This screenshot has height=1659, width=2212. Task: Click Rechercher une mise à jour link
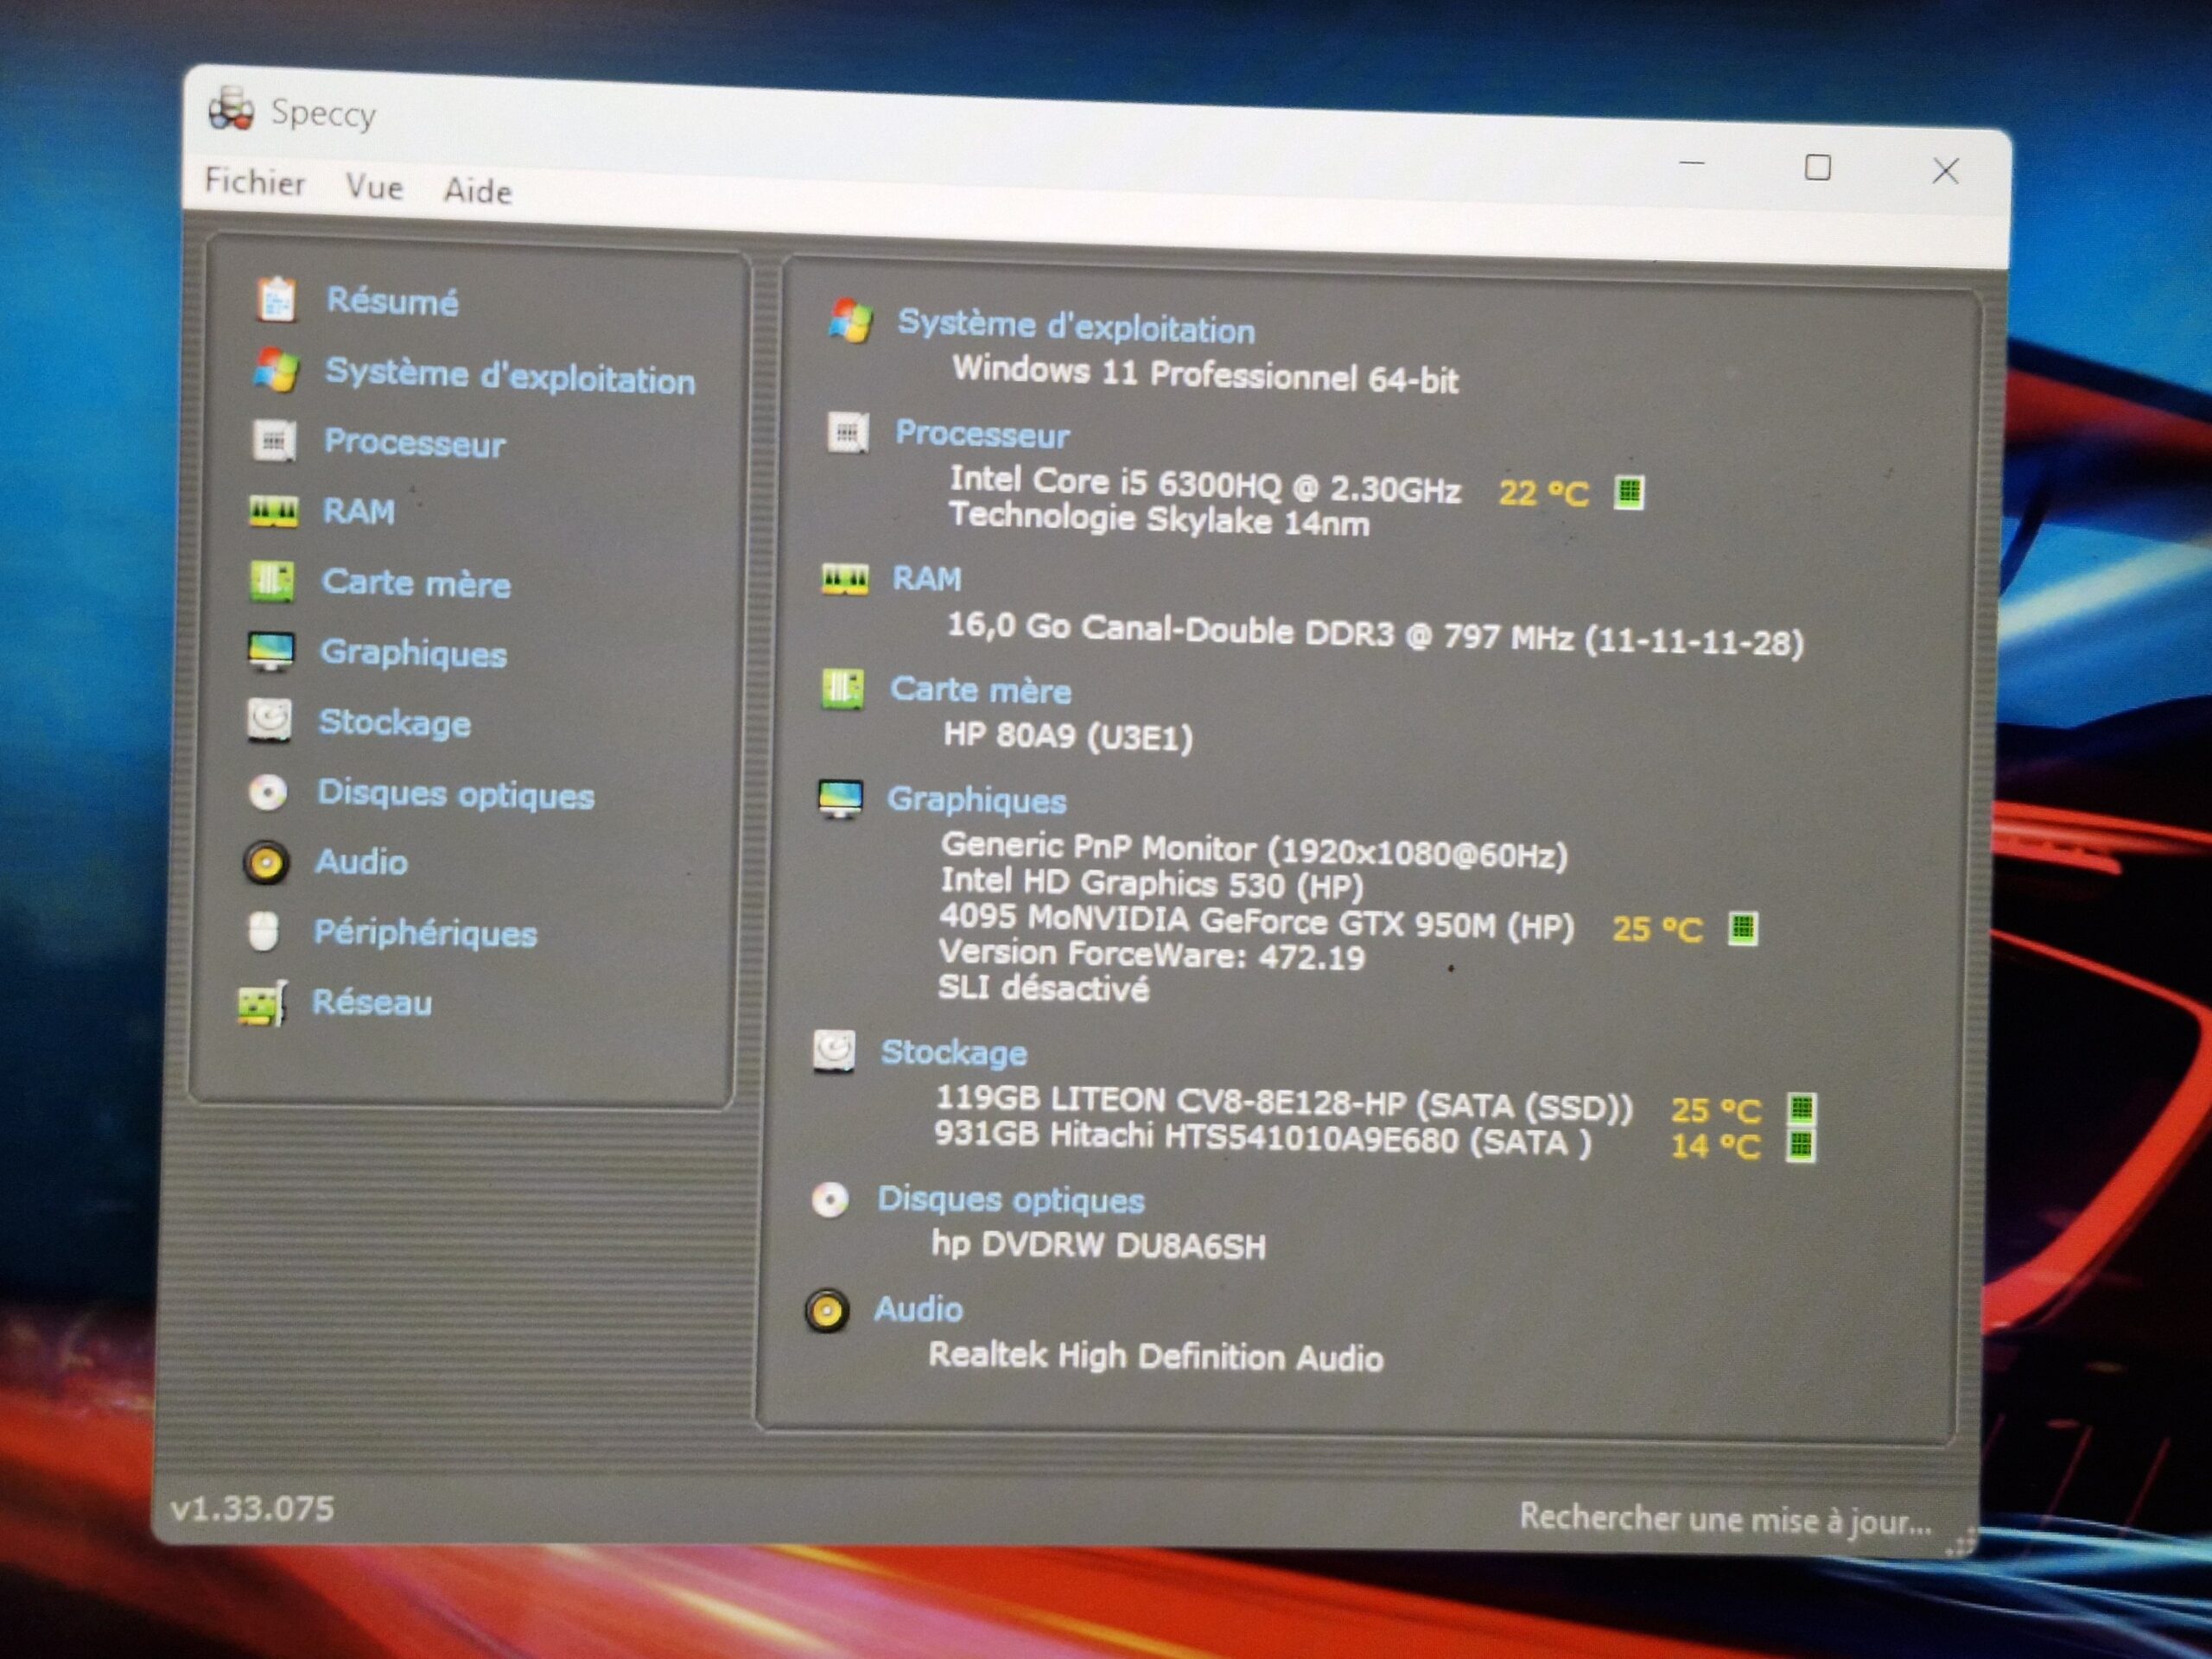click(1725, 1520)
